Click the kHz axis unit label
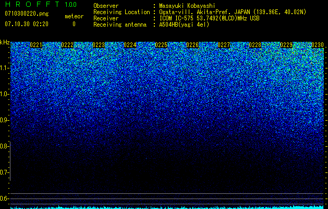 (5, 42)
